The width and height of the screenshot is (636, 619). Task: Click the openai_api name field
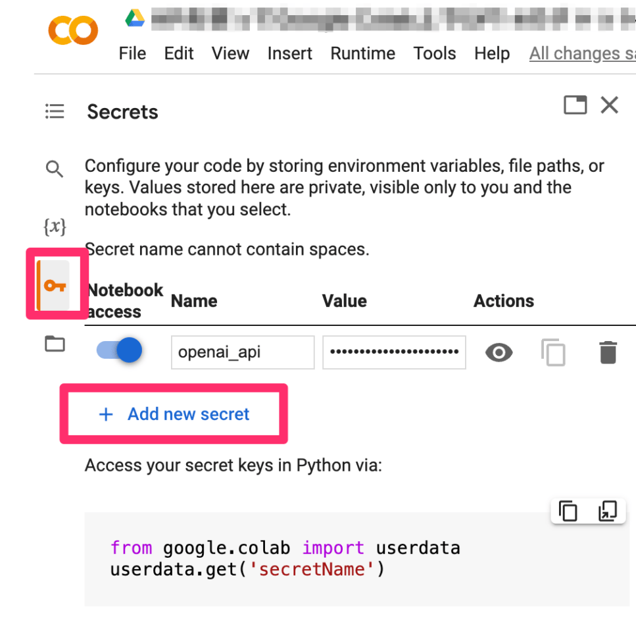242,352
